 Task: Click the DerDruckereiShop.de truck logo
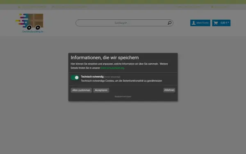(x=30, y=23)
